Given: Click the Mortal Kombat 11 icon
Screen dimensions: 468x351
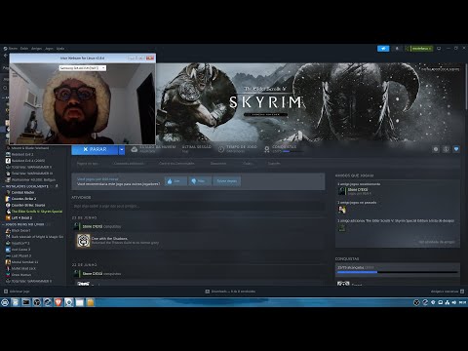Looking at the screenshot, I should tap(8, 262).
